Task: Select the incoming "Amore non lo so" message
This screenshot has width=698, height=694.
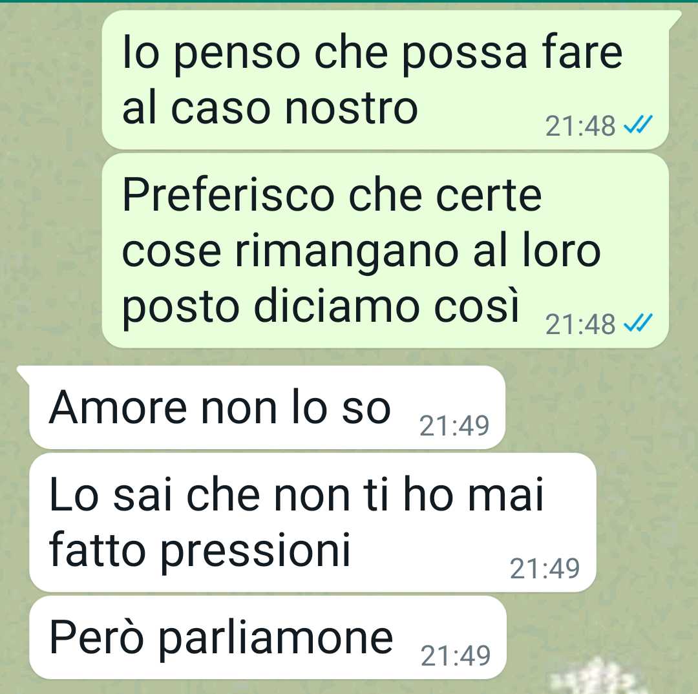Action: pos(267,407)
